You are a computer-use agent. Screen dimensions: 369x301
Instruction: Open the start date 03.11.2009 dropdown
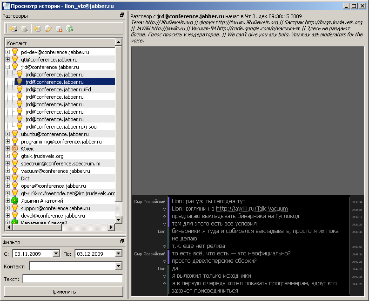pyautogui.click(x=56, y=253)
